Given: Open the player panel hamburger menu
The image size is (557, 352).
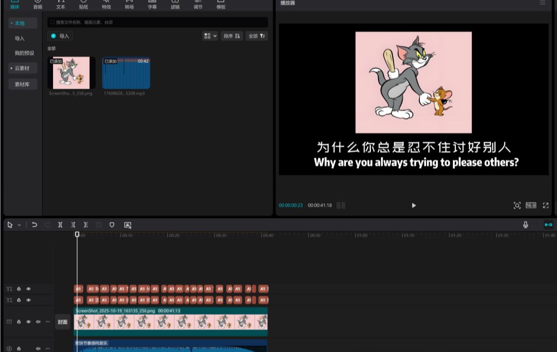Looking at the screenshot, I should [542, 3].
